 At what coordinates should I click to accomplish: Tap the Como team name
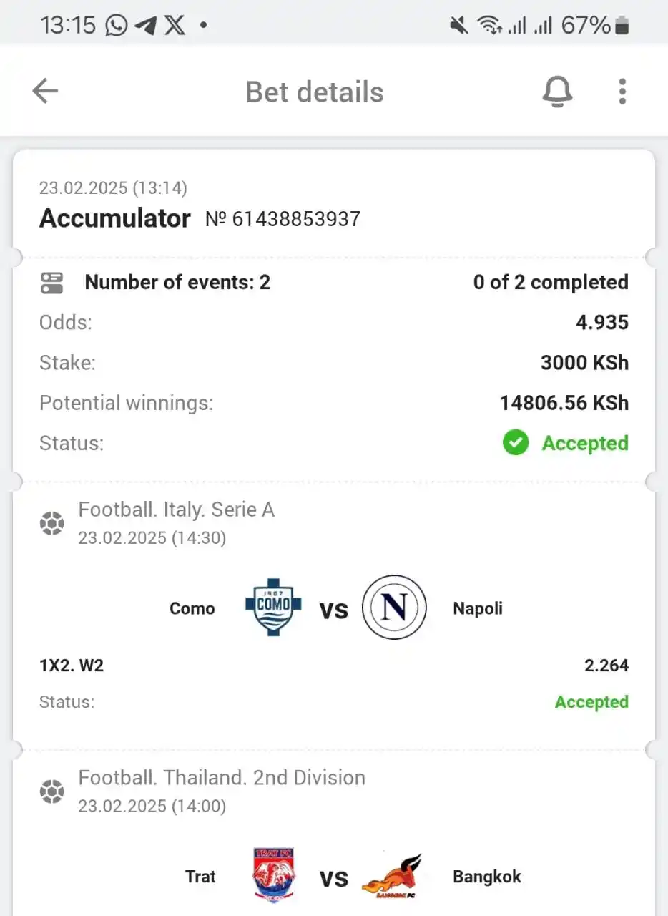coord(192,608)
